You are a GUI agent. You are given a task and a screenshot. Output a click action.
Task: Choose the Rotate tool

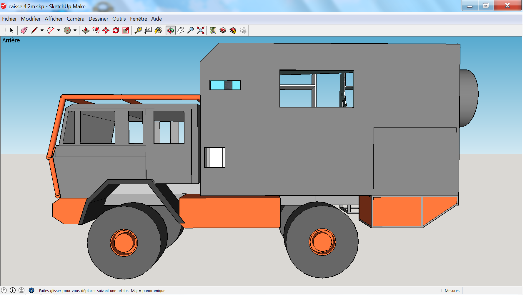pyautogui.click(x=116, y=30)
